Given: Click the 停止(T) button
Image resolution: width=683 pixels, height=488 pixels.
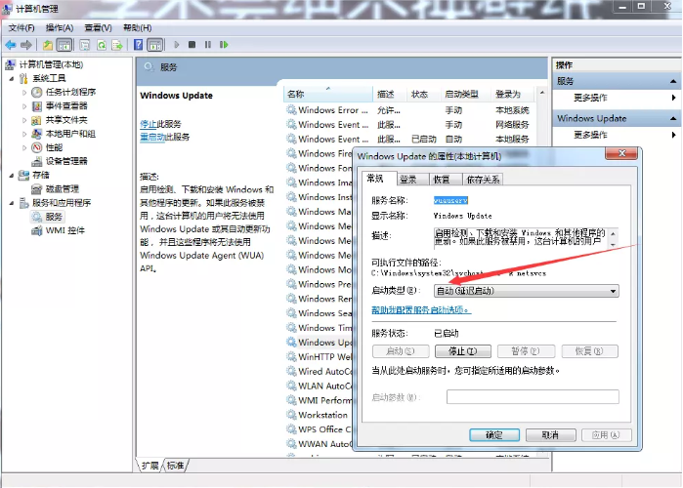Looking at the screenshot, I should pyautogui.click(x=463, y=351).
